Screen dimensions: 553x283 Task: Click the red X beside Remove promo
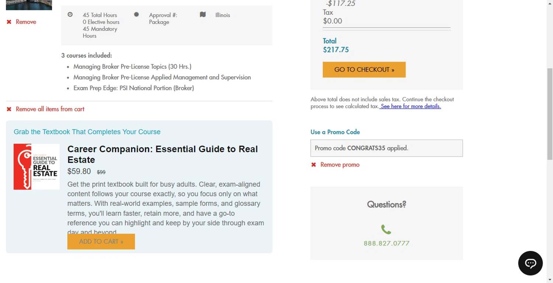point(314,165)
